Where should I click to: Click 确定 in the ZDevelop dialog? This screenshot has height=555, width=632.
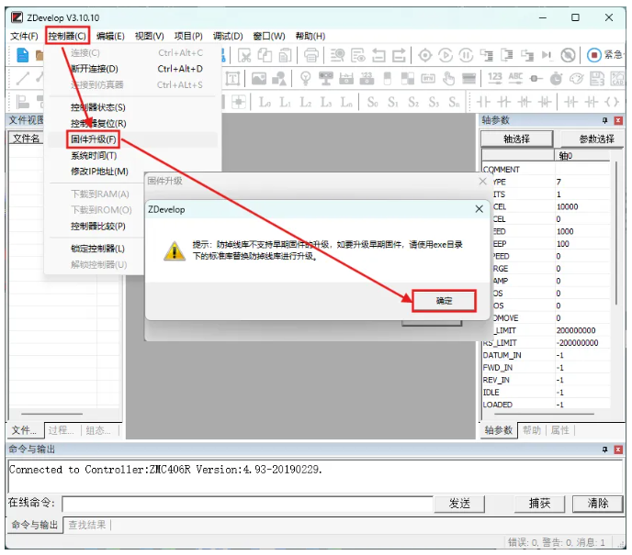[445, 301]
